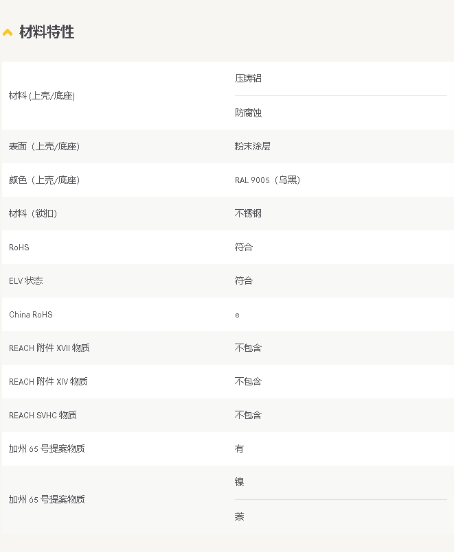This screenshot has width=454, height=552.
Task: Click 不包含 in the REACH SVHC row
Action: (x=248, y=416)
